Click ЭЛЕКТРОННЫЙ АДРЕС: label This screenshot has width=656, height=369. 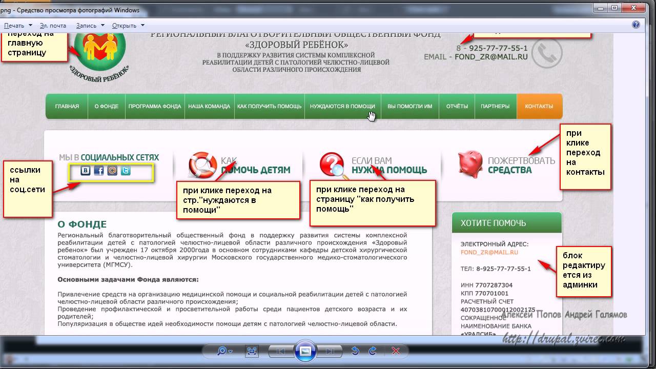point(495,244)
